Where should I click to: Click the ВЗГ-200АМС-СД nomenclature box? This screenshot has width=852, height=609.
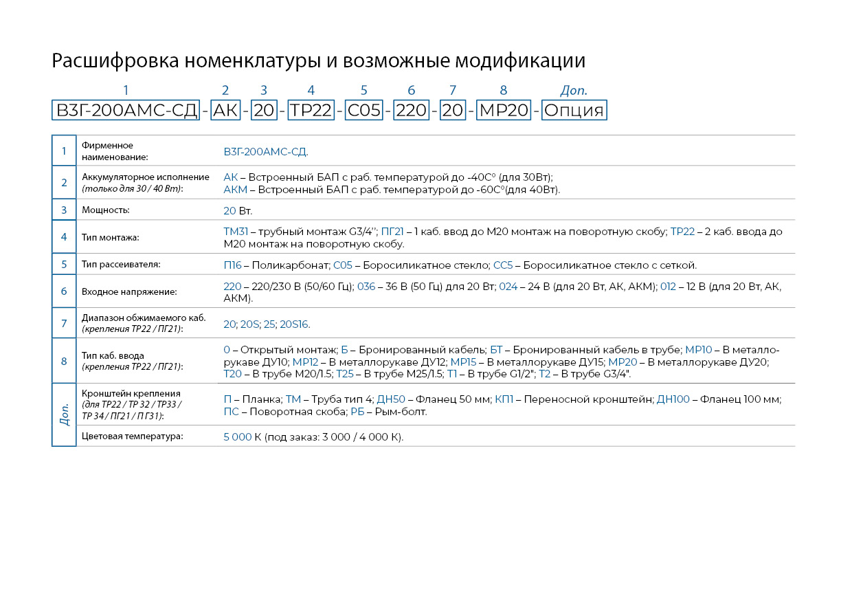click(125, 111)
